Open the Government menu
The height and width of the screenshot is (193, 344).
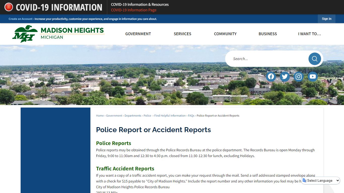(x=138, y=34)
